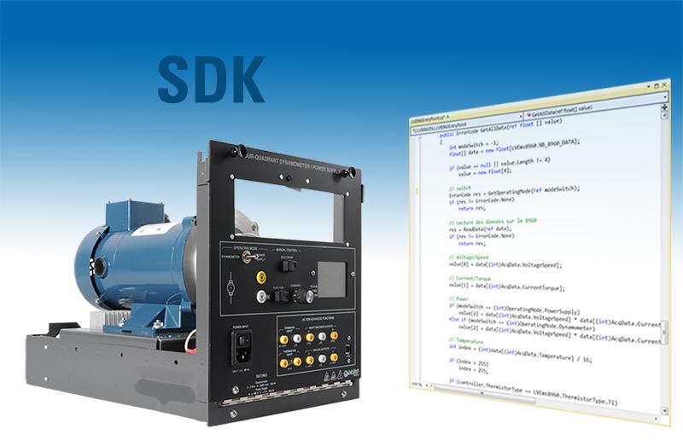
Task: Click the editor split-view handle icon
Action: pos(664,107)
